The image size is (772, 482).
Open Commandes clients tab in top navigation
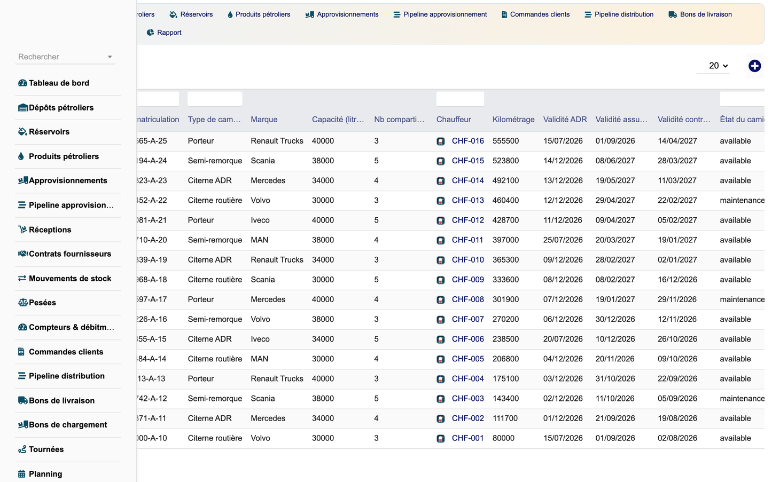[x=535, y=14]
